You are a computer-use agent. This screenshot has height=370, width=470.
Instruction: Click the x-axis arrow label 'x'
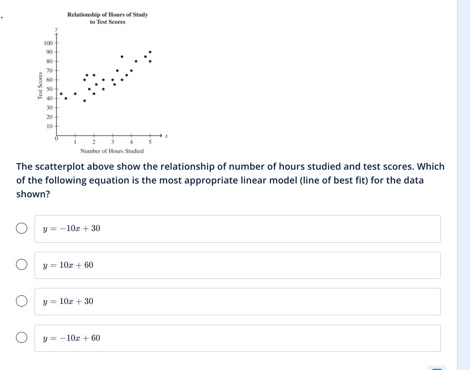pos(166,136)
